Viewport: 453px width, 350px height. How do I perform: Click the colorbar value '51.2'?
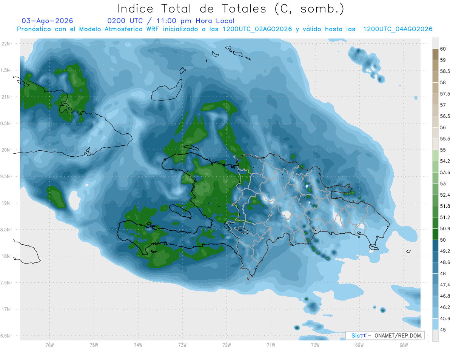[445, 217]
